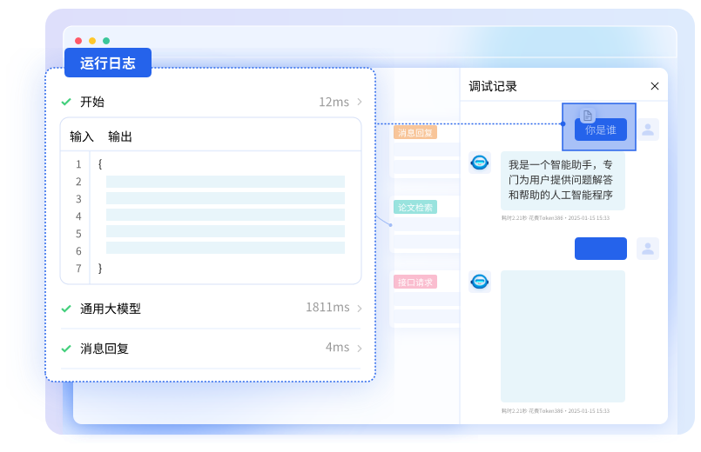
Task: Click the green check beside 开始
Action: [66, 103]
